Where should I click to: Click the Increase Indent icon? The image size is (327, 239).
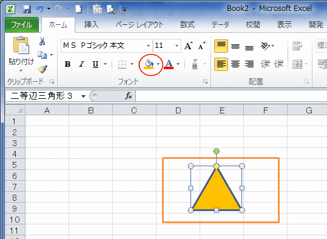(x=278, y=64)
